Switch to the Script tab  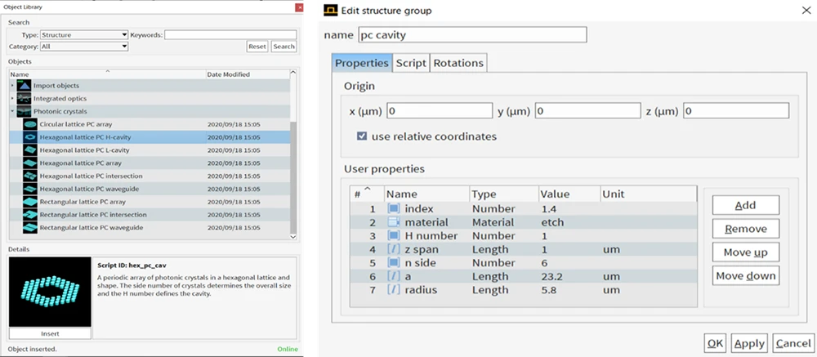click(412, 63)
